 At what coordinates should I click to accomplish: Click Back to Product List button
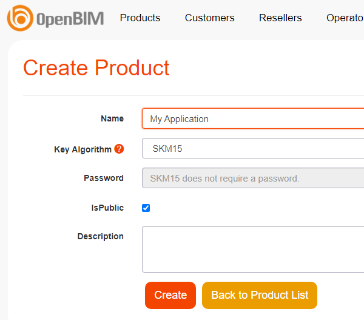coord(260,295)
